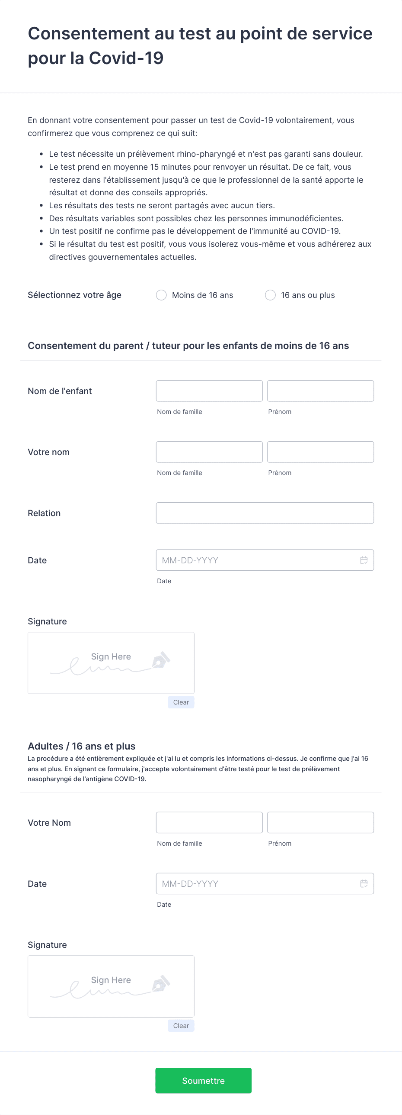Focus the parent's 'Prénom' field under Votre nom
This screenshot has width=402, height=1115.
click(x=320, y=452)
